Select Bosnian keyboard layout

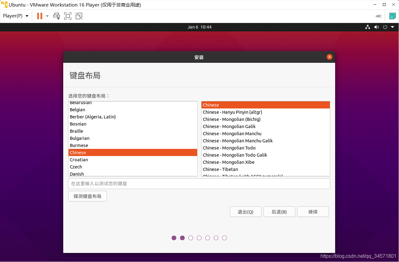tap(133, 124)
